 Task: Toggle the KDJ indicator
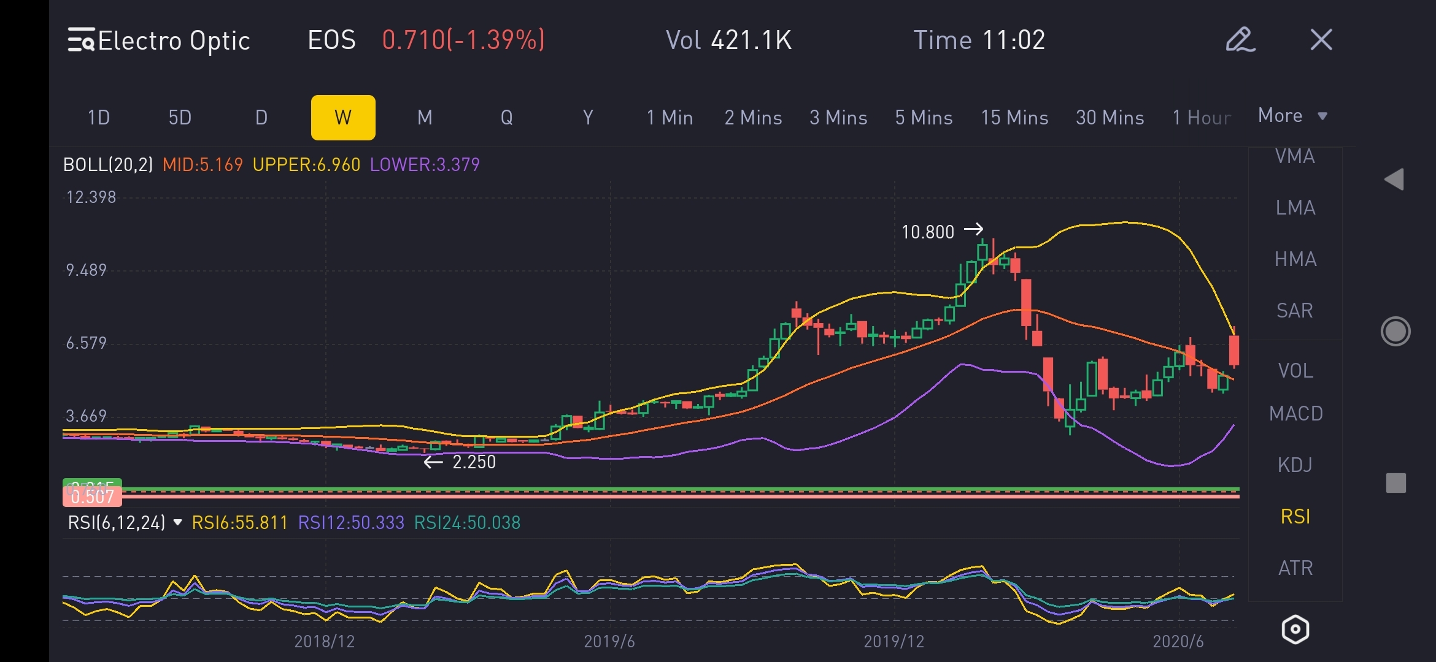[1295, 465]
